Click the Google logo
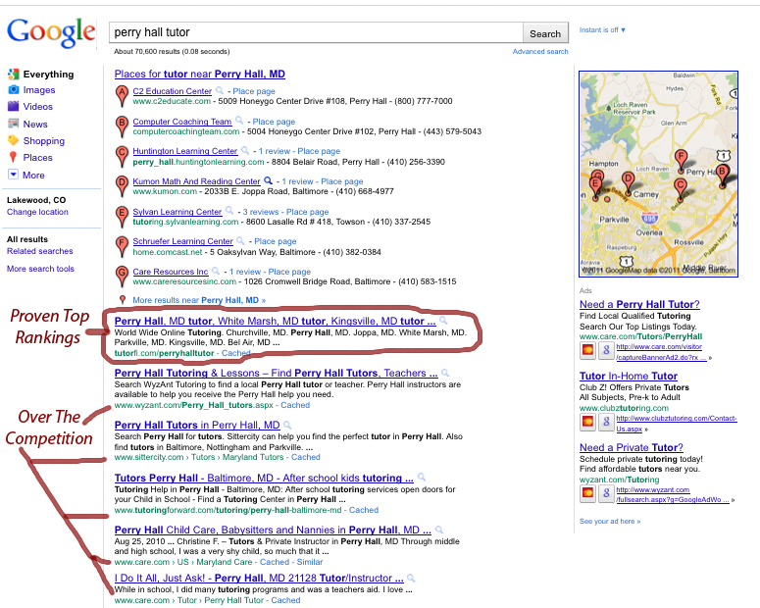 (x=51, y=32)
